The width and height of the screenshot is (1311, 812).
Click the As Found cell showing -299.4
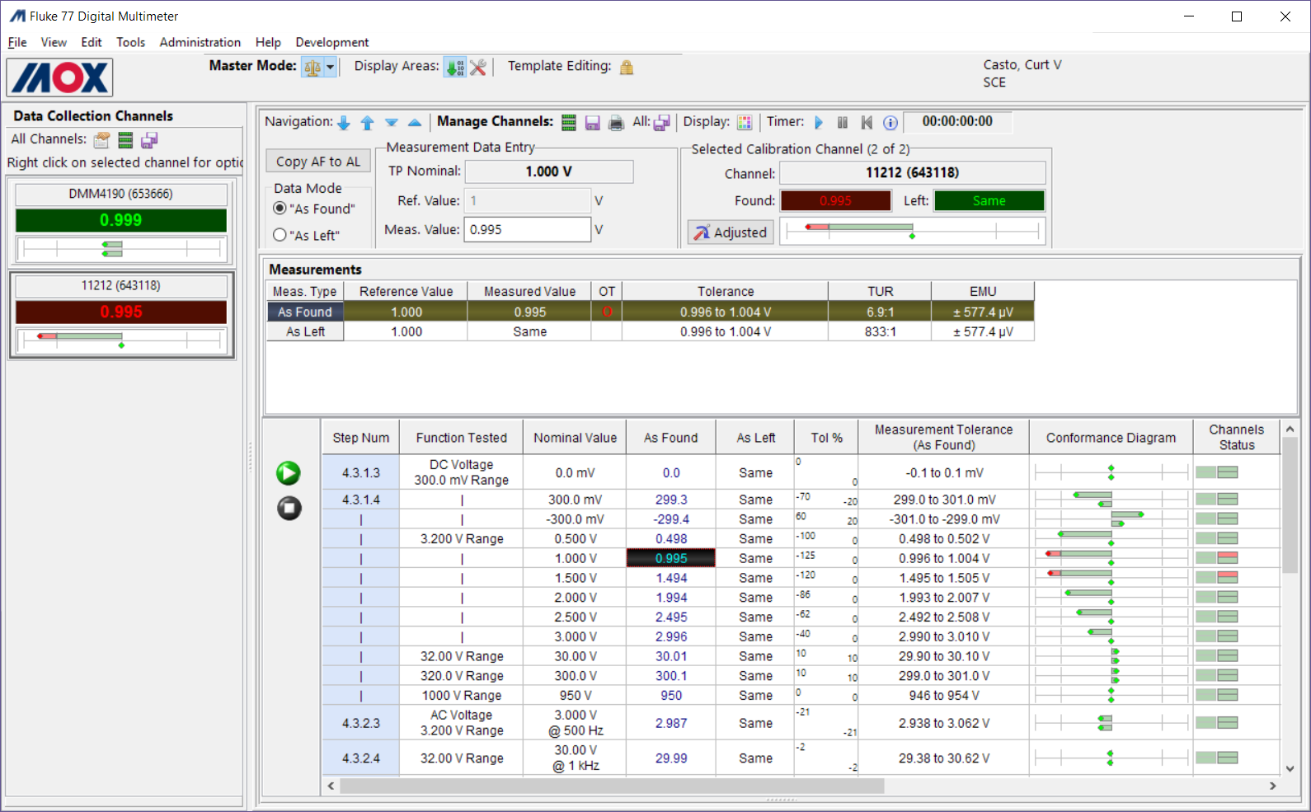pos(671,519)
